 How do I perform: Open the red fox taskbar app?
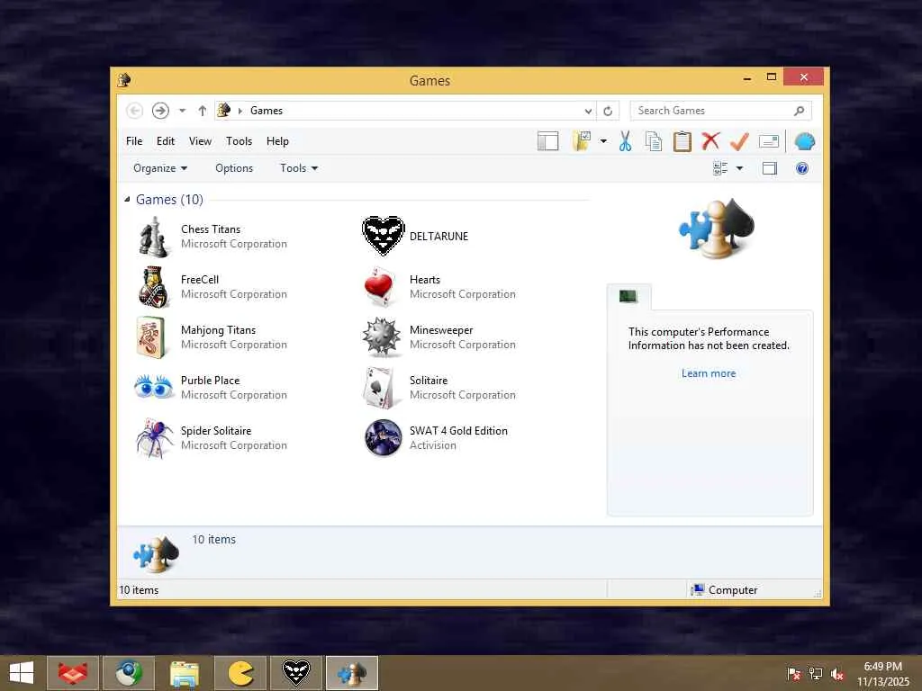[x=73, y=673]
